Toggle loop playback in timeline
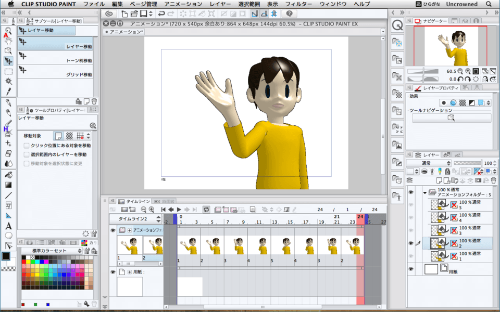The width and height of the screenshot is (500, 312). coord(206,209)
